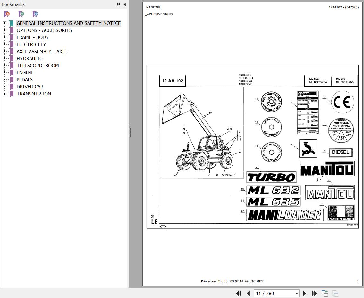Select the TRANSMISSION bookmark
The image size is (364, 298).
(34, 94)
